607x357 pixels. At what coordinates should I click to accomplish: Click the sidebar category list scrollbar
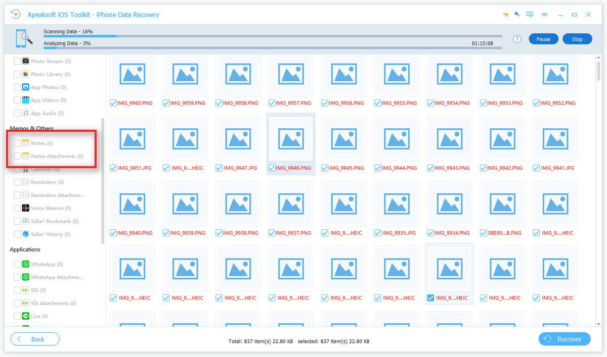click(103, 181)
